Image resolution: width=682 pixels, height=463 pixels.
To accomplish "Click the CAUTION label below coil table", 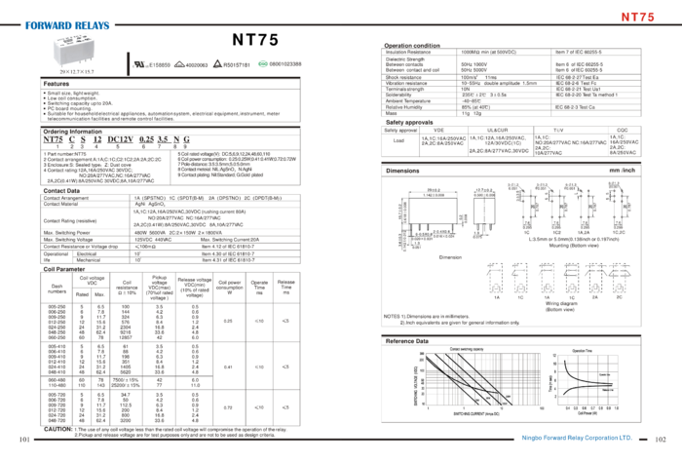I will tap(57, 429).
